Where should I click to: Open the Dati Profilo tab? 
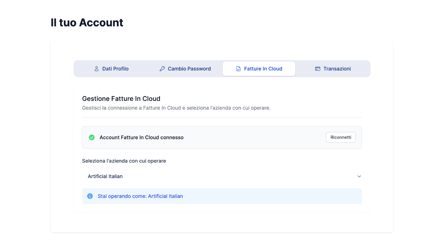tap(111, 68)
